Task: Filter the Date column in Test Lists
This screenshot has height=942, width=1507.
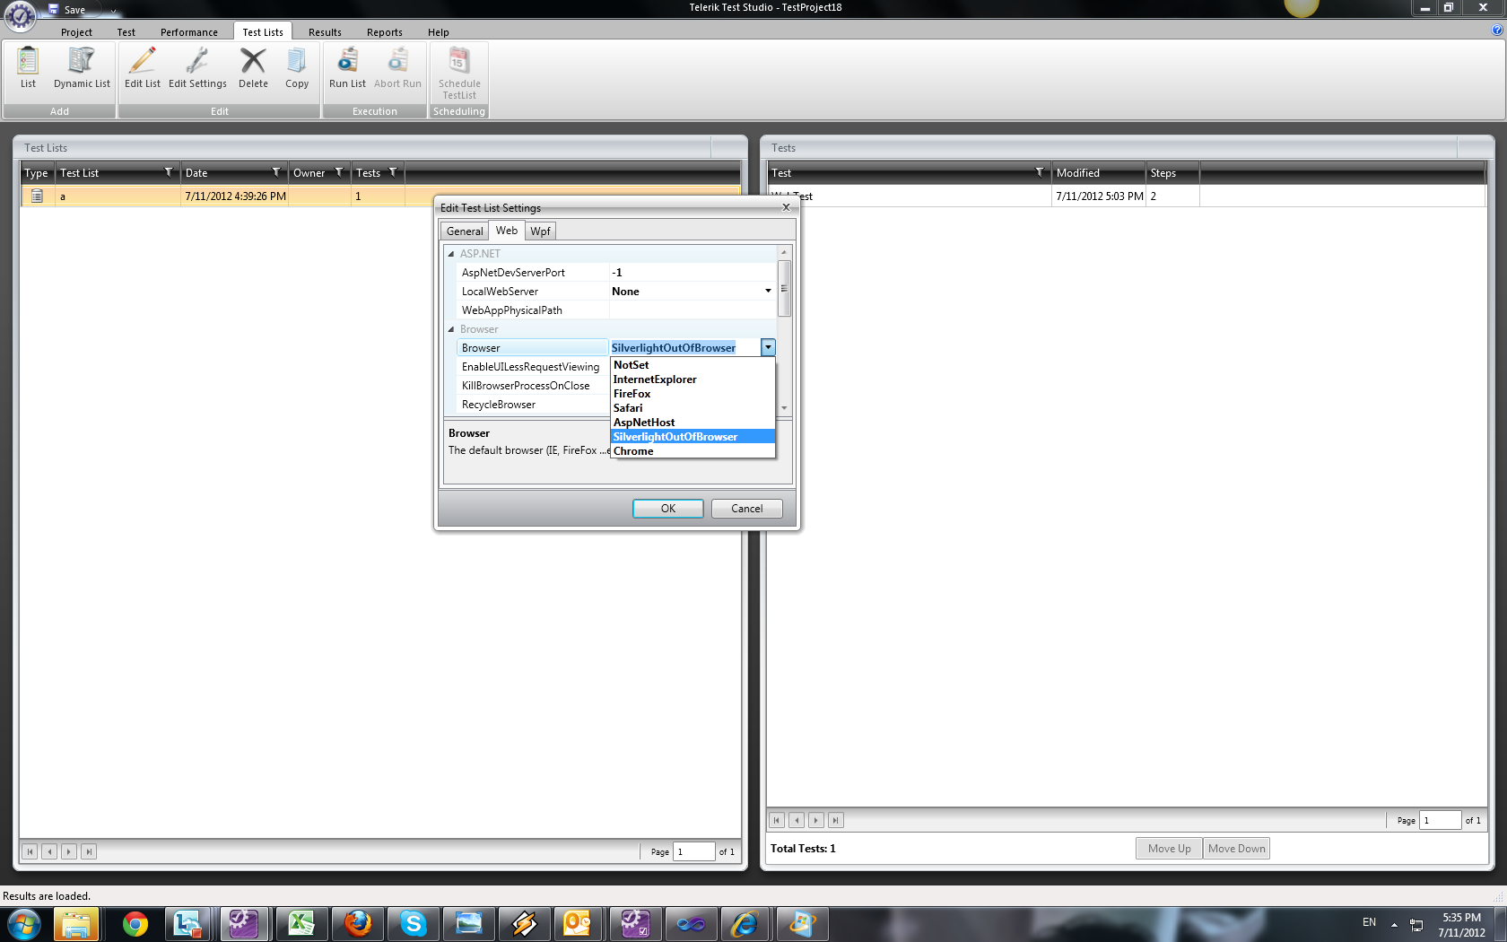Action: [x=276, y=172]
